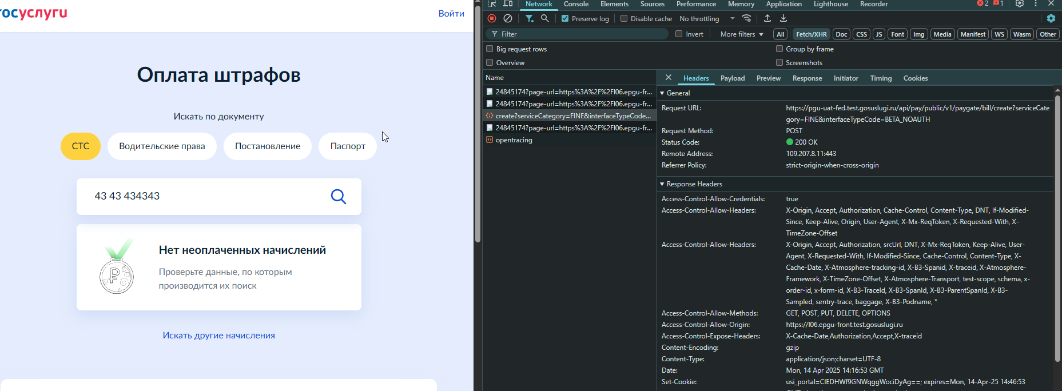This screenshot has height=391, width=1062.
Task: Select the Постановление option
Action: tap(268, 146)
